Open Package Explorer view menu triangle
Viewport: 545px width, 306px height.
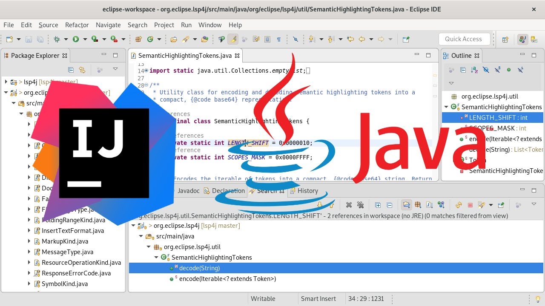115,69
